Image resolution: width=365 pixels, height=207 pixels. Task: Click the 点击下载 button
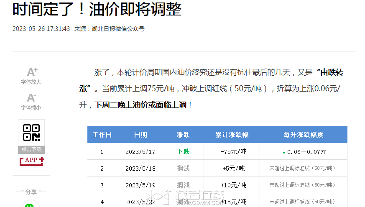[x=31, y=149]
